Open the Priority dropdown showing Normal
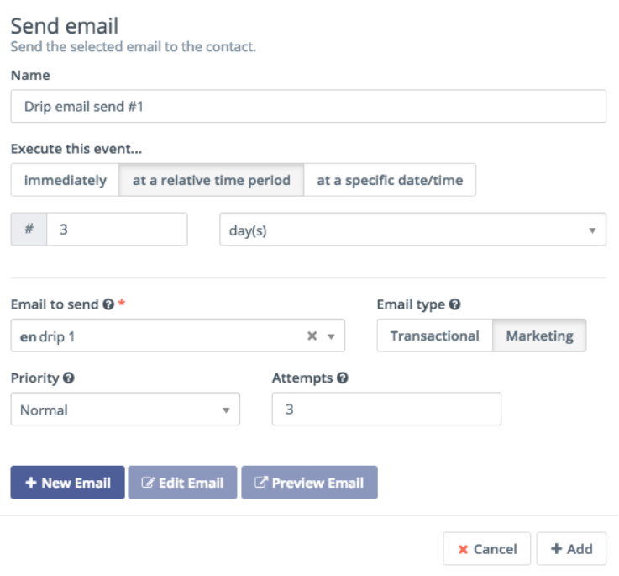Viewport: 619px width, 576px height. [x=125, y=410]
